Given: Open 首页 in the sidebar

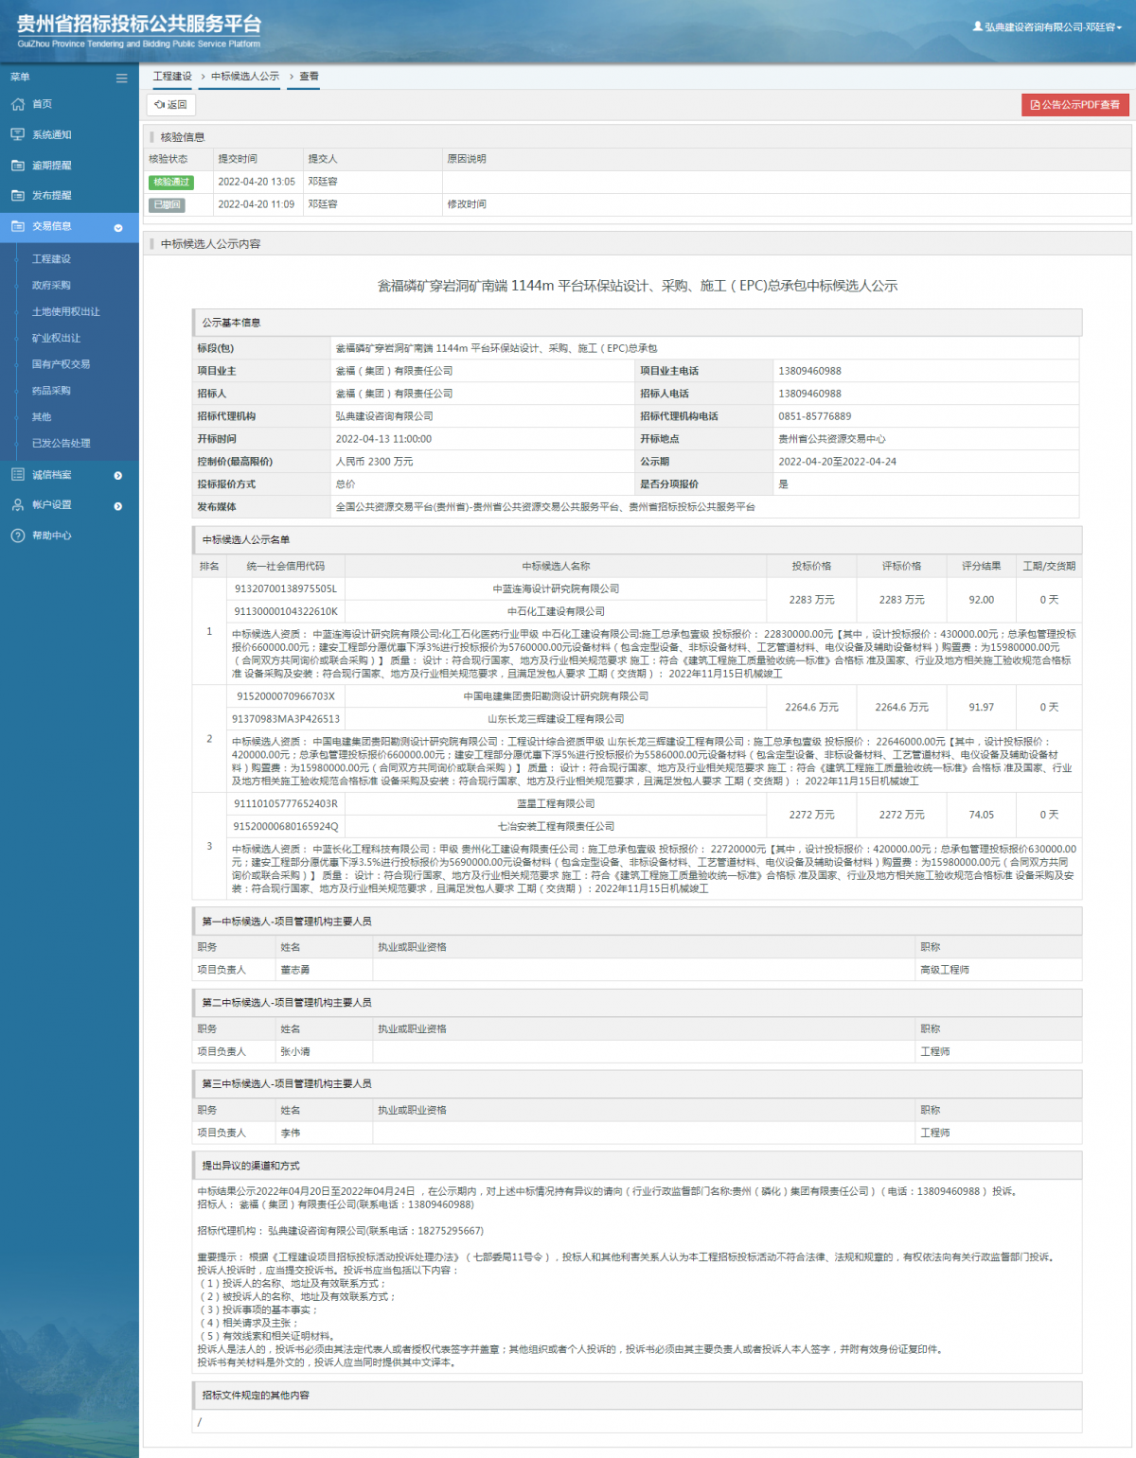Looking at the screenshot, I should 43,104.
